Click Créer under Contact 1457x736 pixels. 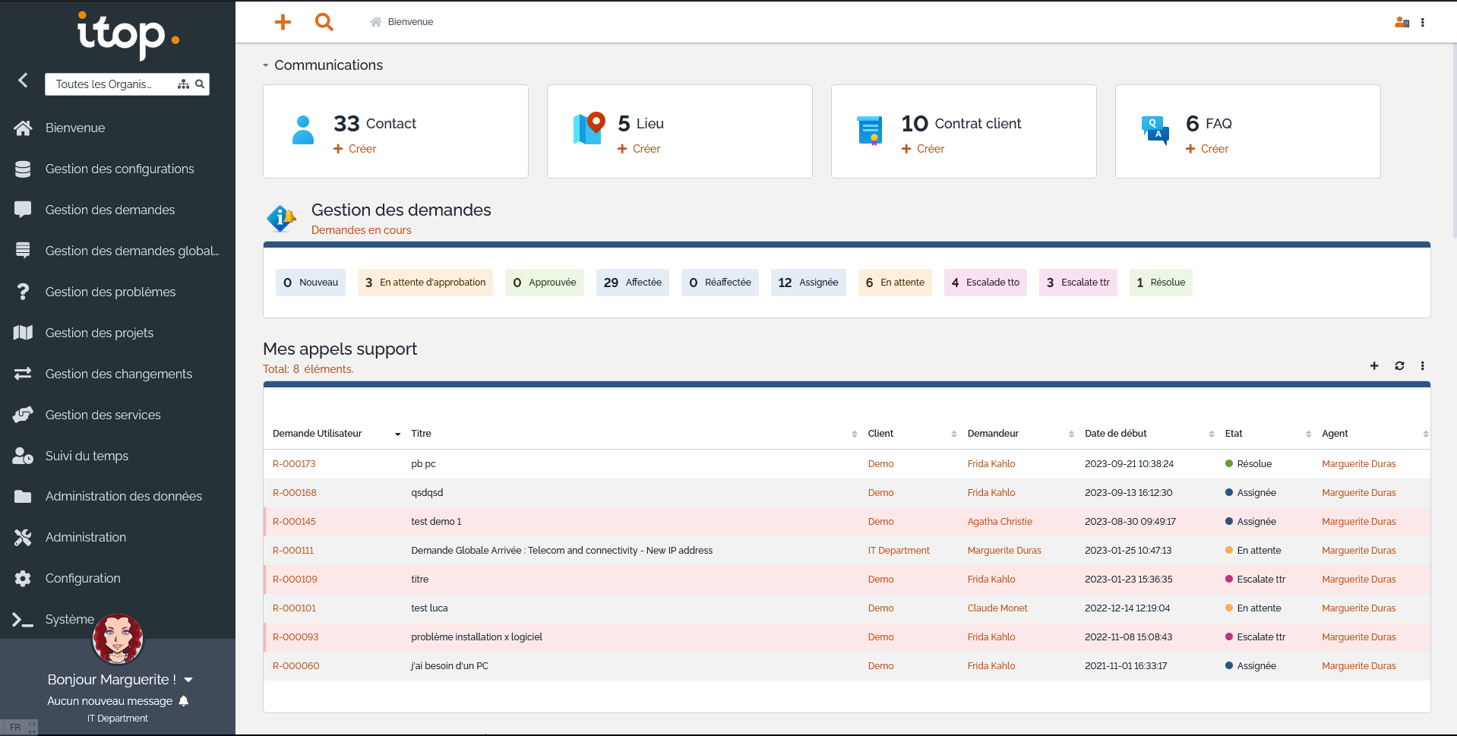coord(355,149)
